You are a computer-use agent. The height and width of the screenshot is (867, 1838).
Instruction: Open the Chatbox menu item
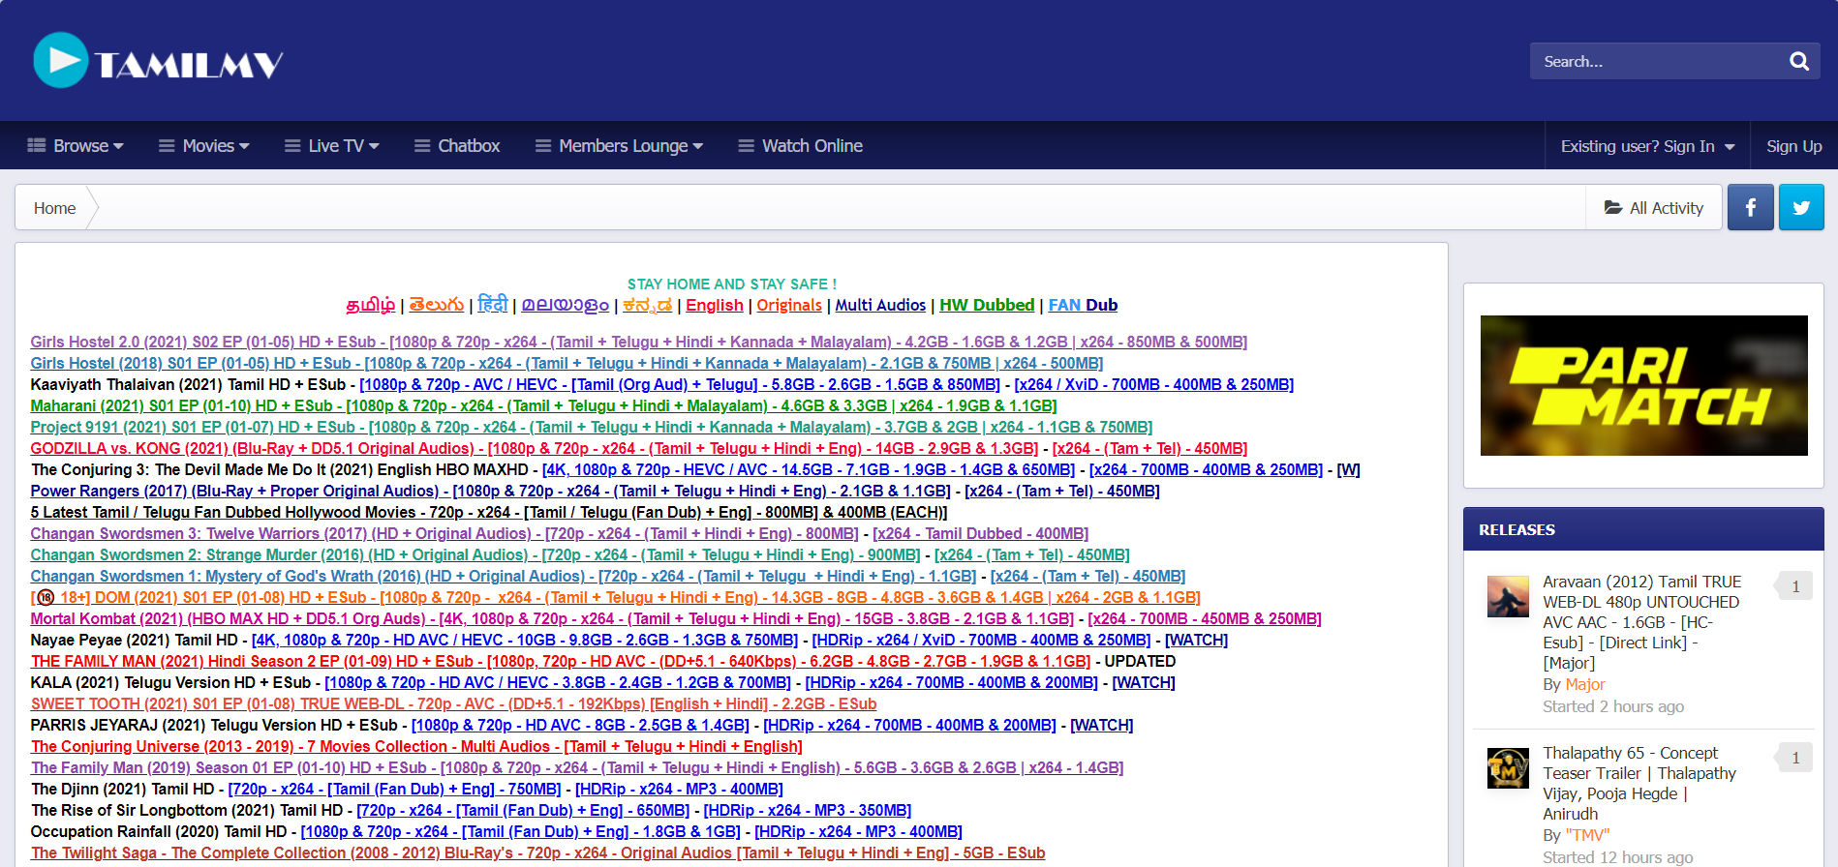tap(457, 146)
